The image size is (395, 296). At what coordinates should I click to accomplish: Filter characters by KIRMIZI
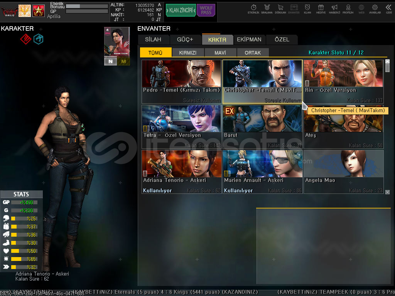(188, 52)
